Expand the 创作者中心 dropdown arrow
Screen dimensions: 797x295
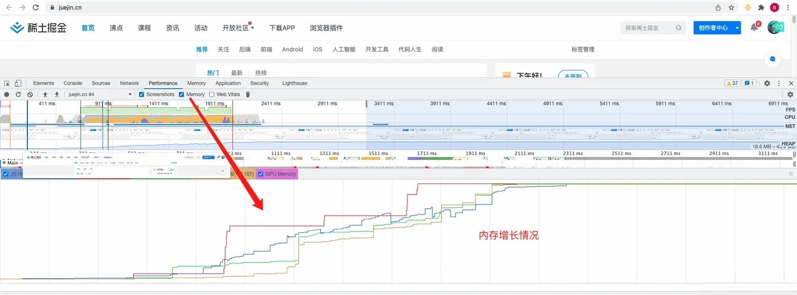coord(737,28)
